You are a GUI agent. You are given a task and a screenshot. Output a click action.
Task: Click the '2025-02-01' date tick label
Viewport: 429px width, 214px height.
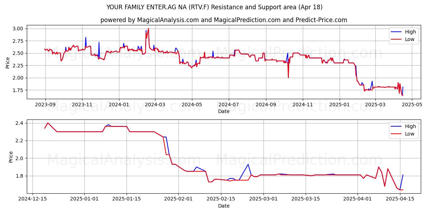178,200
